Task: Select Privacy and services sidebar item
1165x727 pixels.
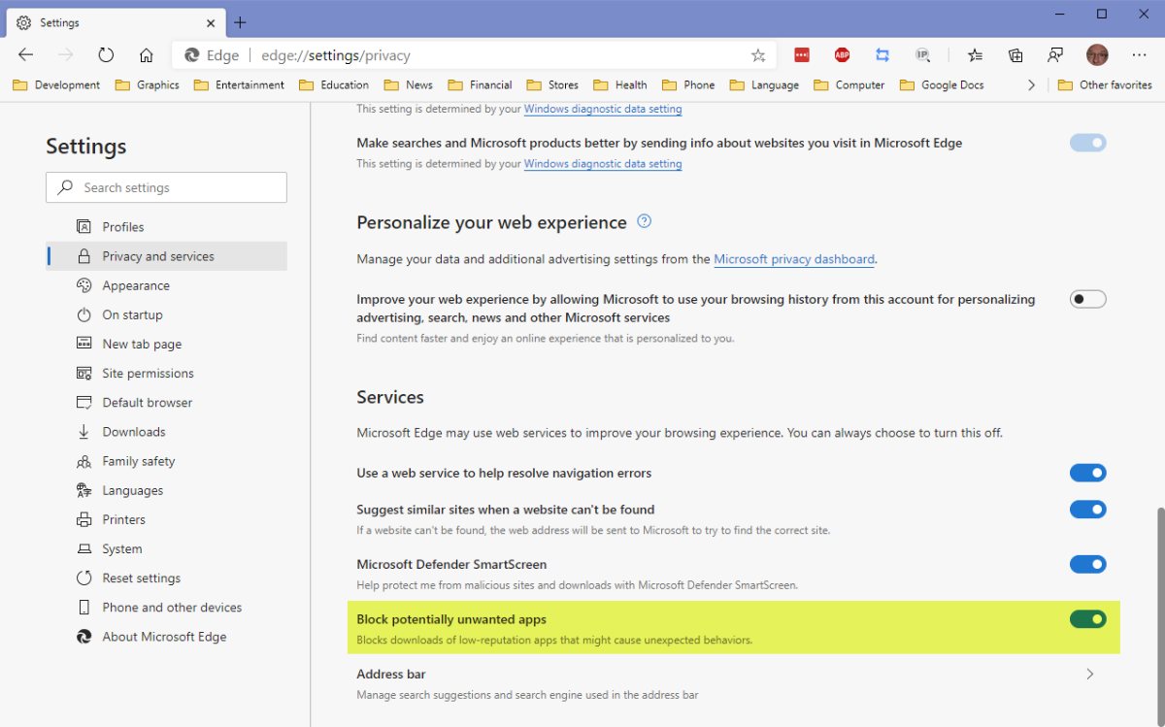Action: [x=166, y=256]
